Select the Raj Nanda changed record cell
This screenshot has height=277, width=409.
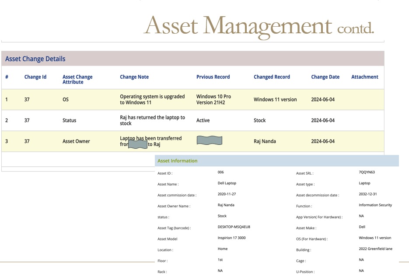265,141
